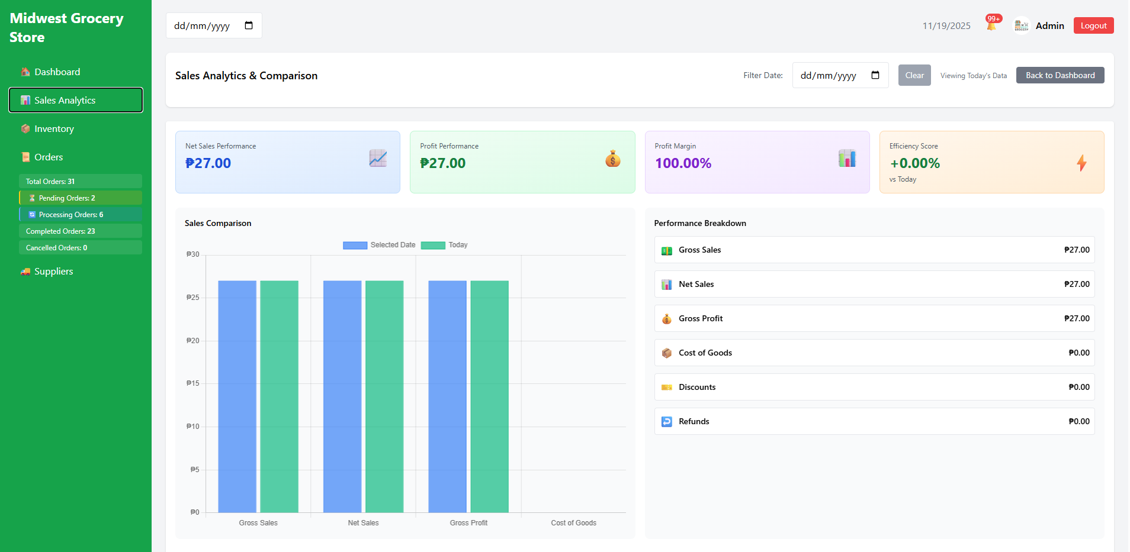Click the Gross Sales cash icon

(x=667, y=250)
